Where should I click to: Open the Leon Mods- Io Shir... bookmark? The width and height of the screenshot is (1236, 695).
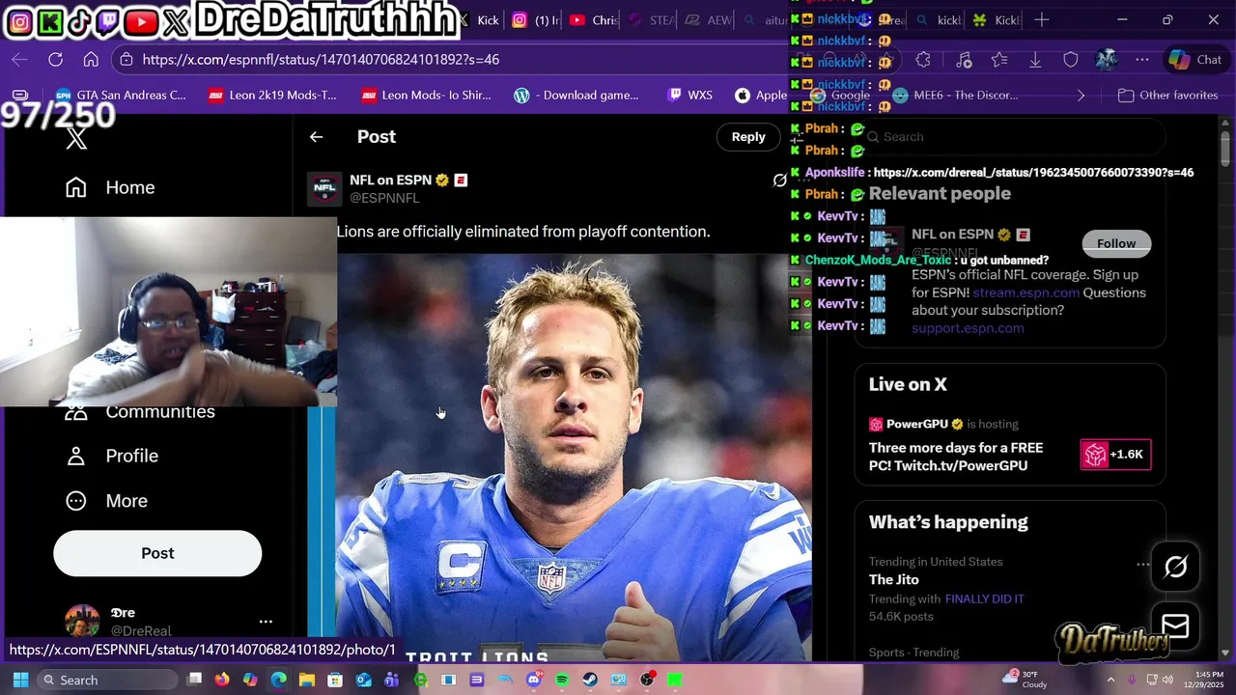(426, 95)
